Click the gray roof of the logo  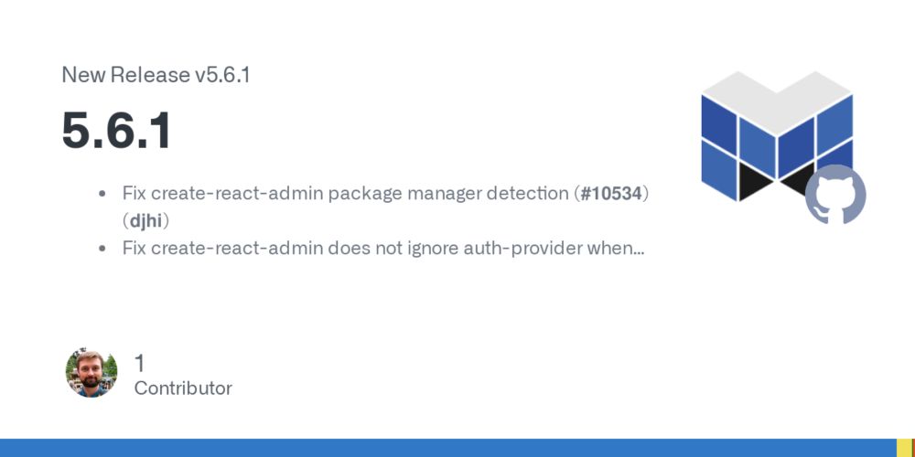(777, 103)
